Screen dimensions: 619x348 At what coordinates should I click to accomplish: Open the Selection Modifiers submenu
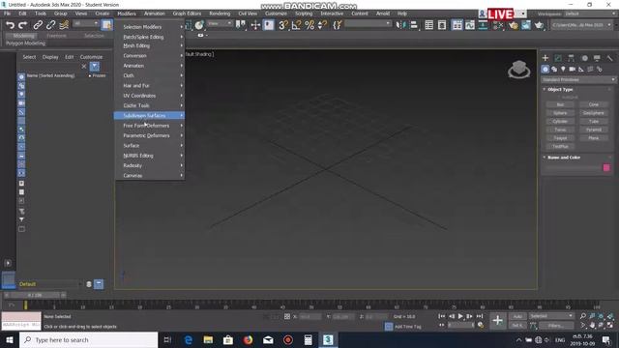coord(149,27)
